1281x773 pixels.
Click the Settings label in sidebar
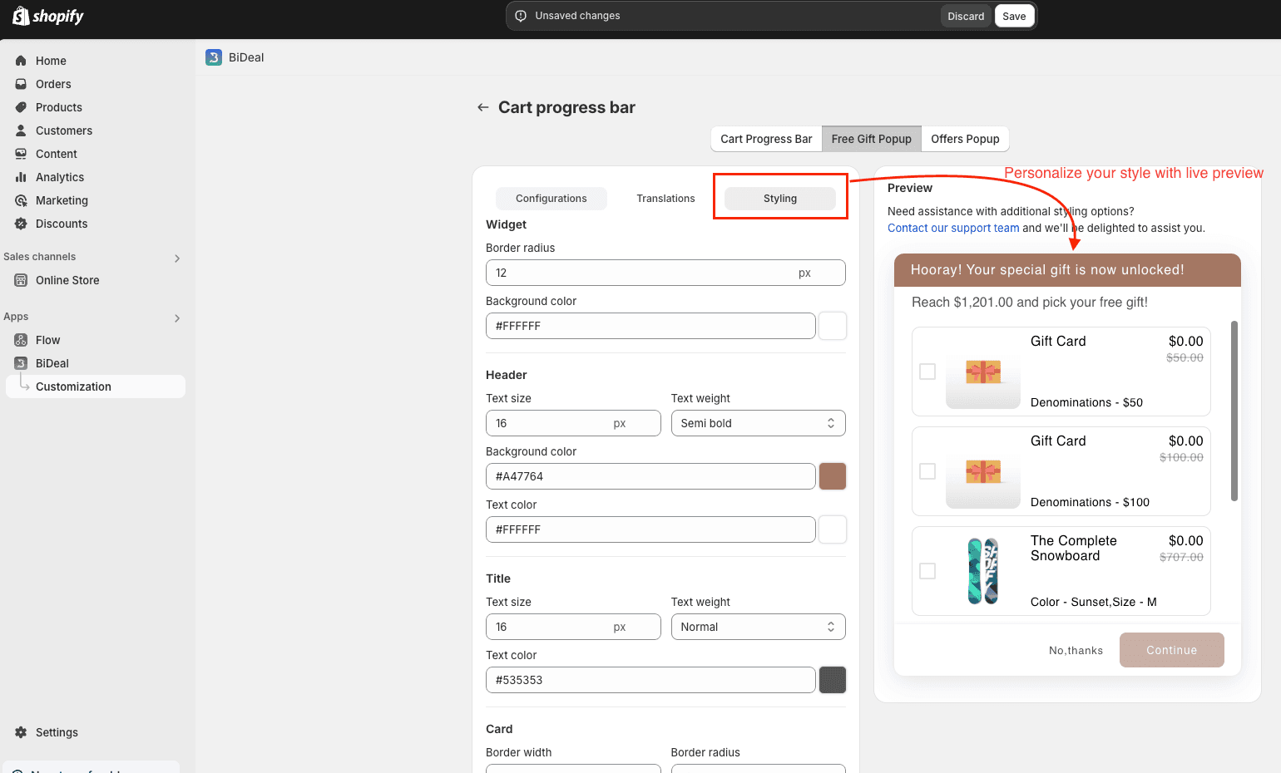57,732
